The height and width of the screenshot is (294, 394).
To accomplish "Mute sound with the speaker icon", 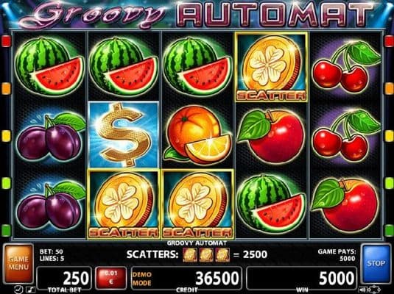I will pos(362,289).
